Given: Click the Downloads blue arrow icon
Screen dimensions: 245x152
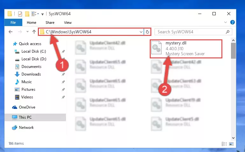Looking at the screenshot, I should click(x=17, y=74).
